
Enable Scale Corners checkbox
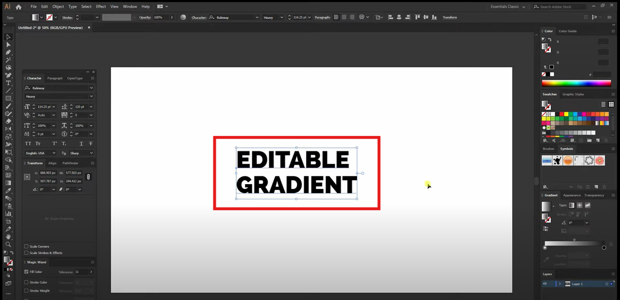[x=26, y=246]
